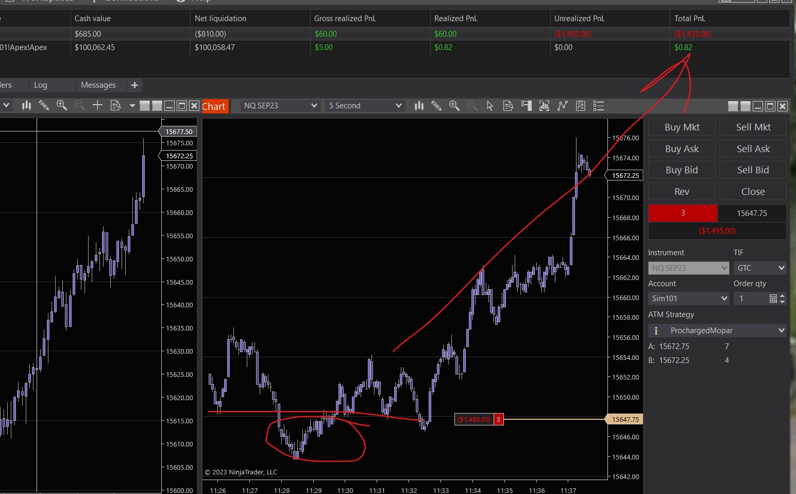Screen dimensions: 796x494
Task: Zoom in on the left chart
Action: coord(62,106)
